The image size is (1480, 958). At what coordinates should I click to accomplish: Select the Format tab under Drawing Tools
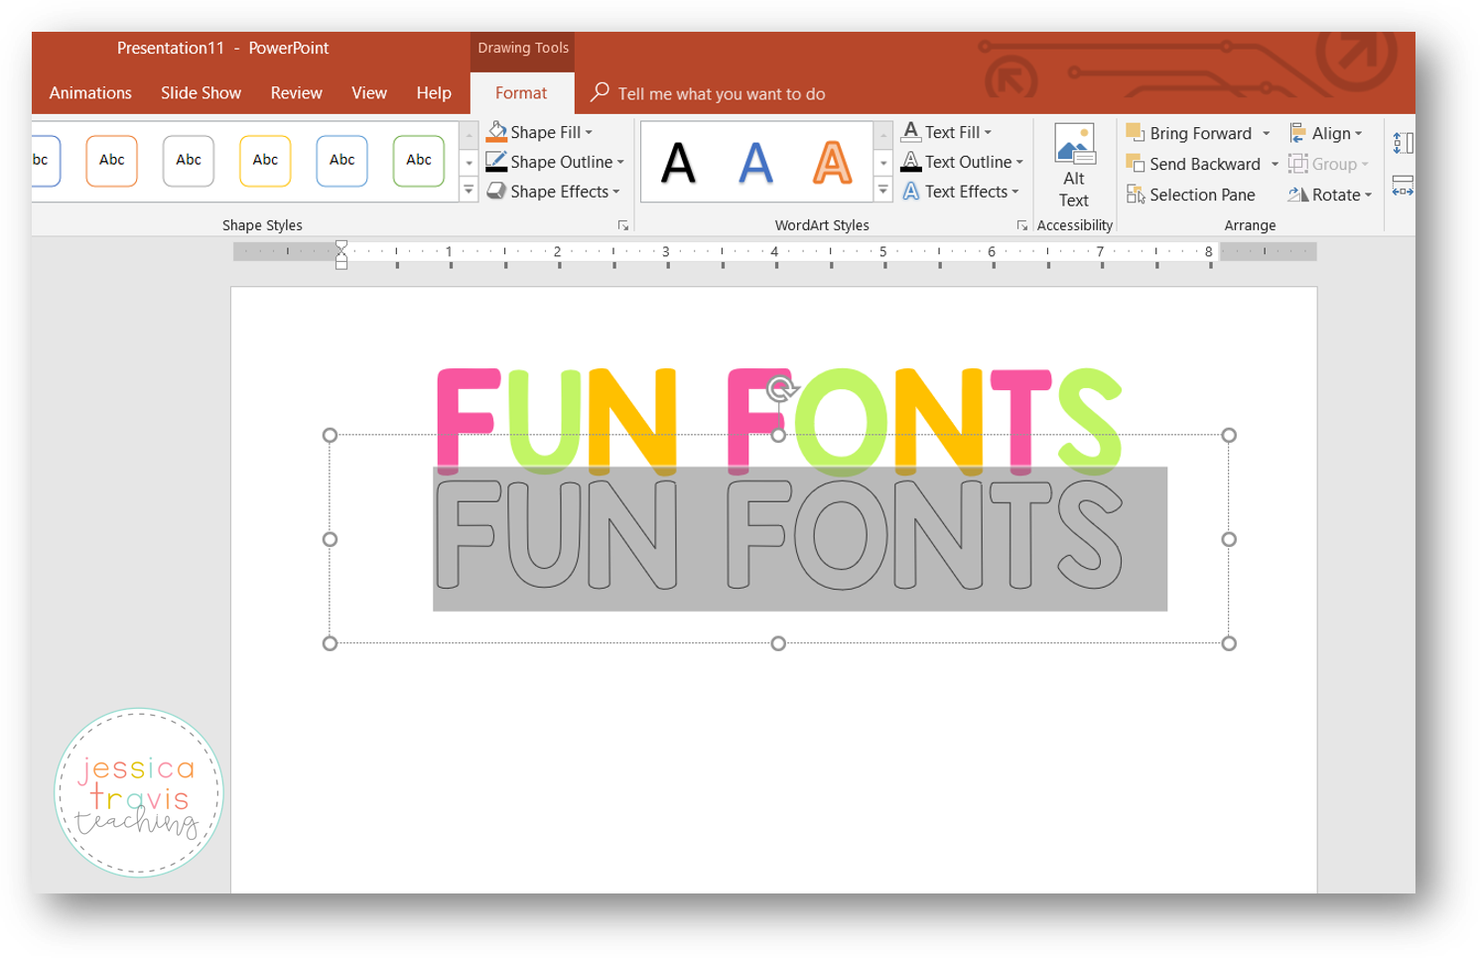(x=521, y=93)
